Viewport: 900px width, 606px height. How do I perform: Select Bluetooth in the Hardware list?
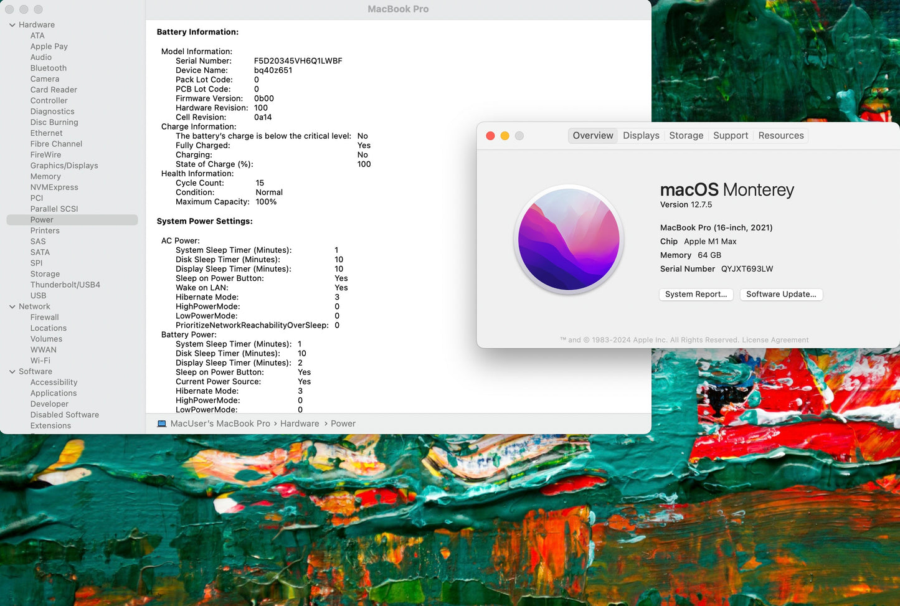[49, 68]
